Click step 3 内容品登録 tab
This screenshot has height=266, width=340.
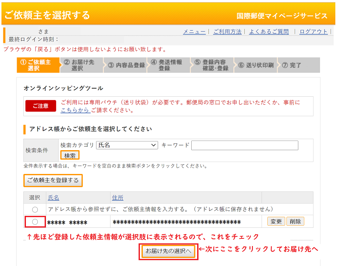pyautogui.click(x=125, y=65)
